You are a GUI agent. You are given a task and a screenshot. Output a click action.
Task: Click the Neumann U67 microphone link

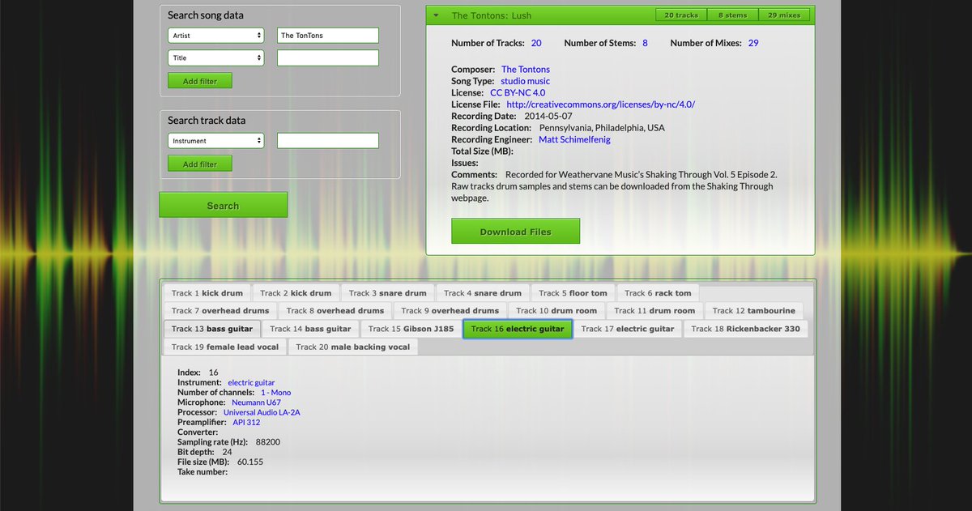256,402
